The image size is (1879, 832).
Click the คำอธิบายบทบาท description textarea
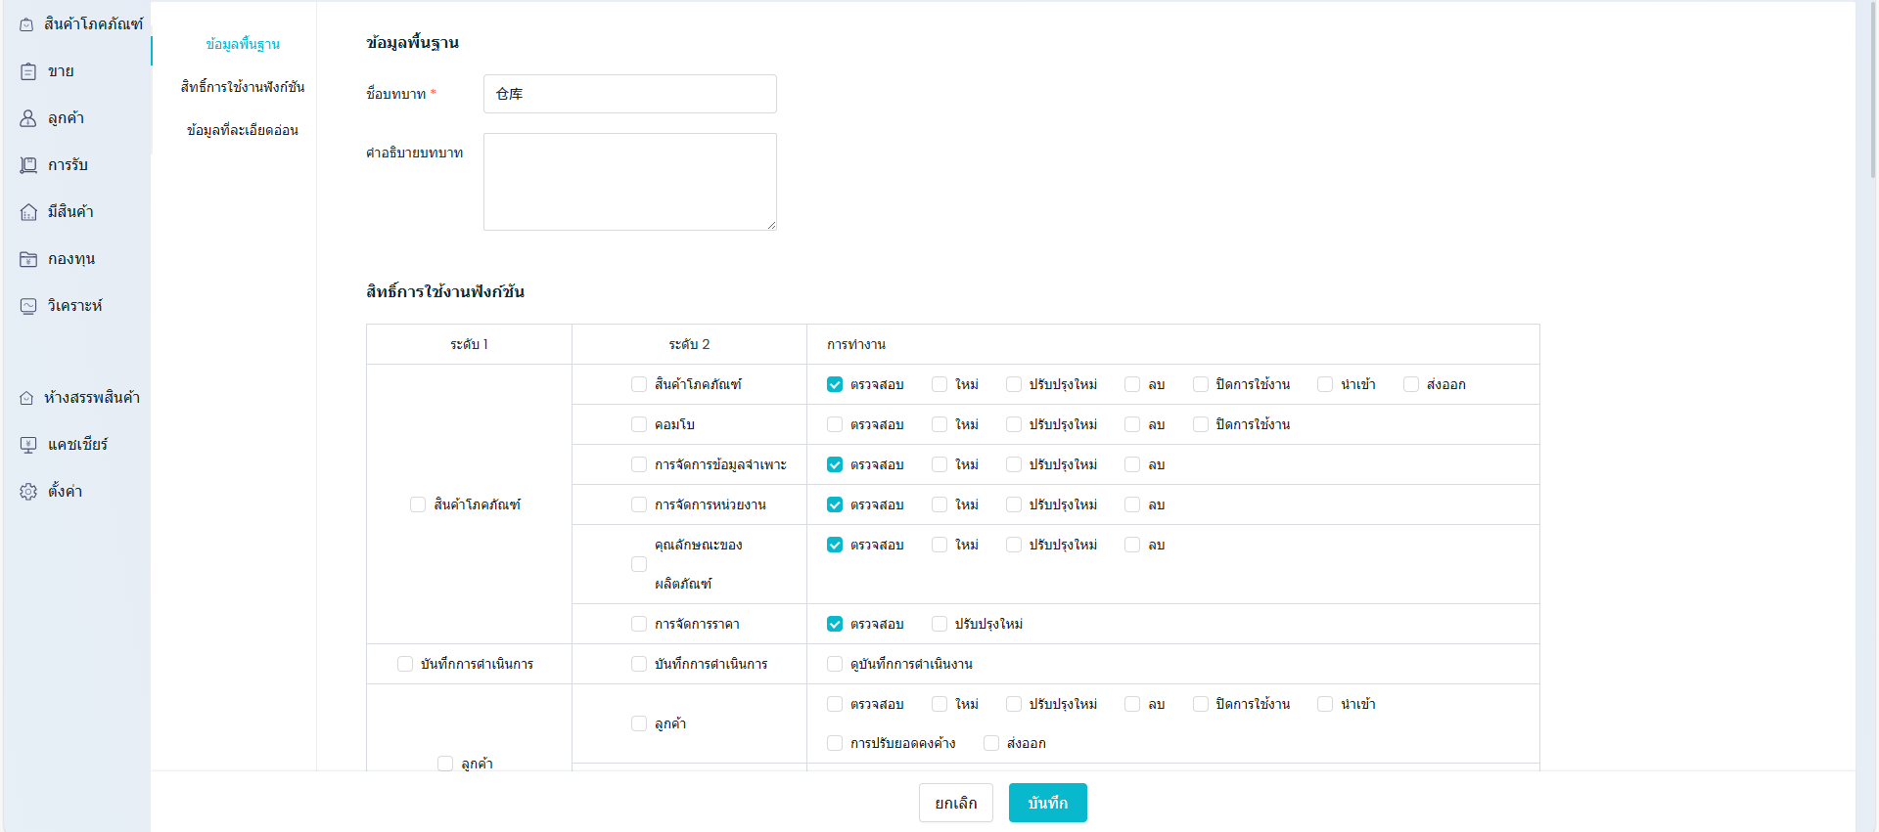629,182
